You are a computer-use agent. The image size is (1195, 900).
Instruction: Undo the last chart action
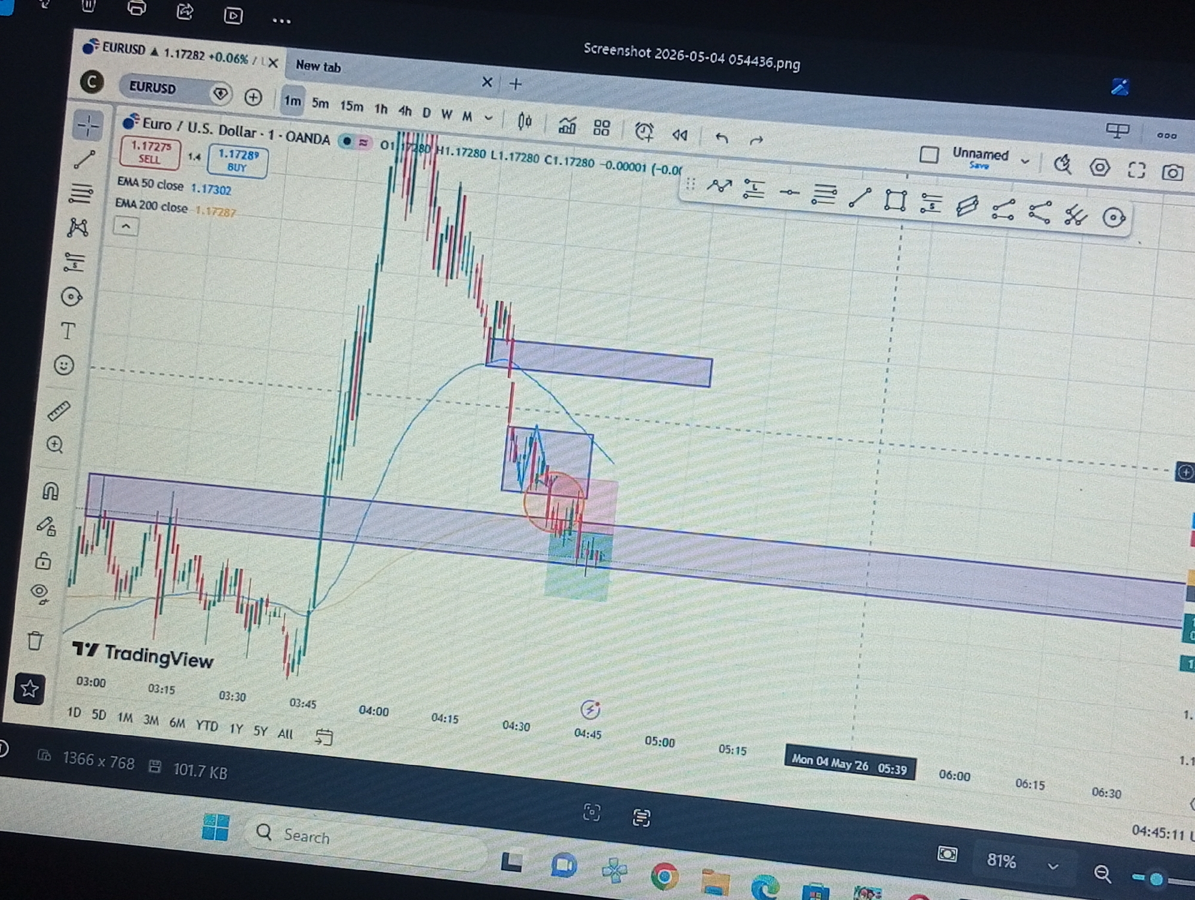click(722, 138)
